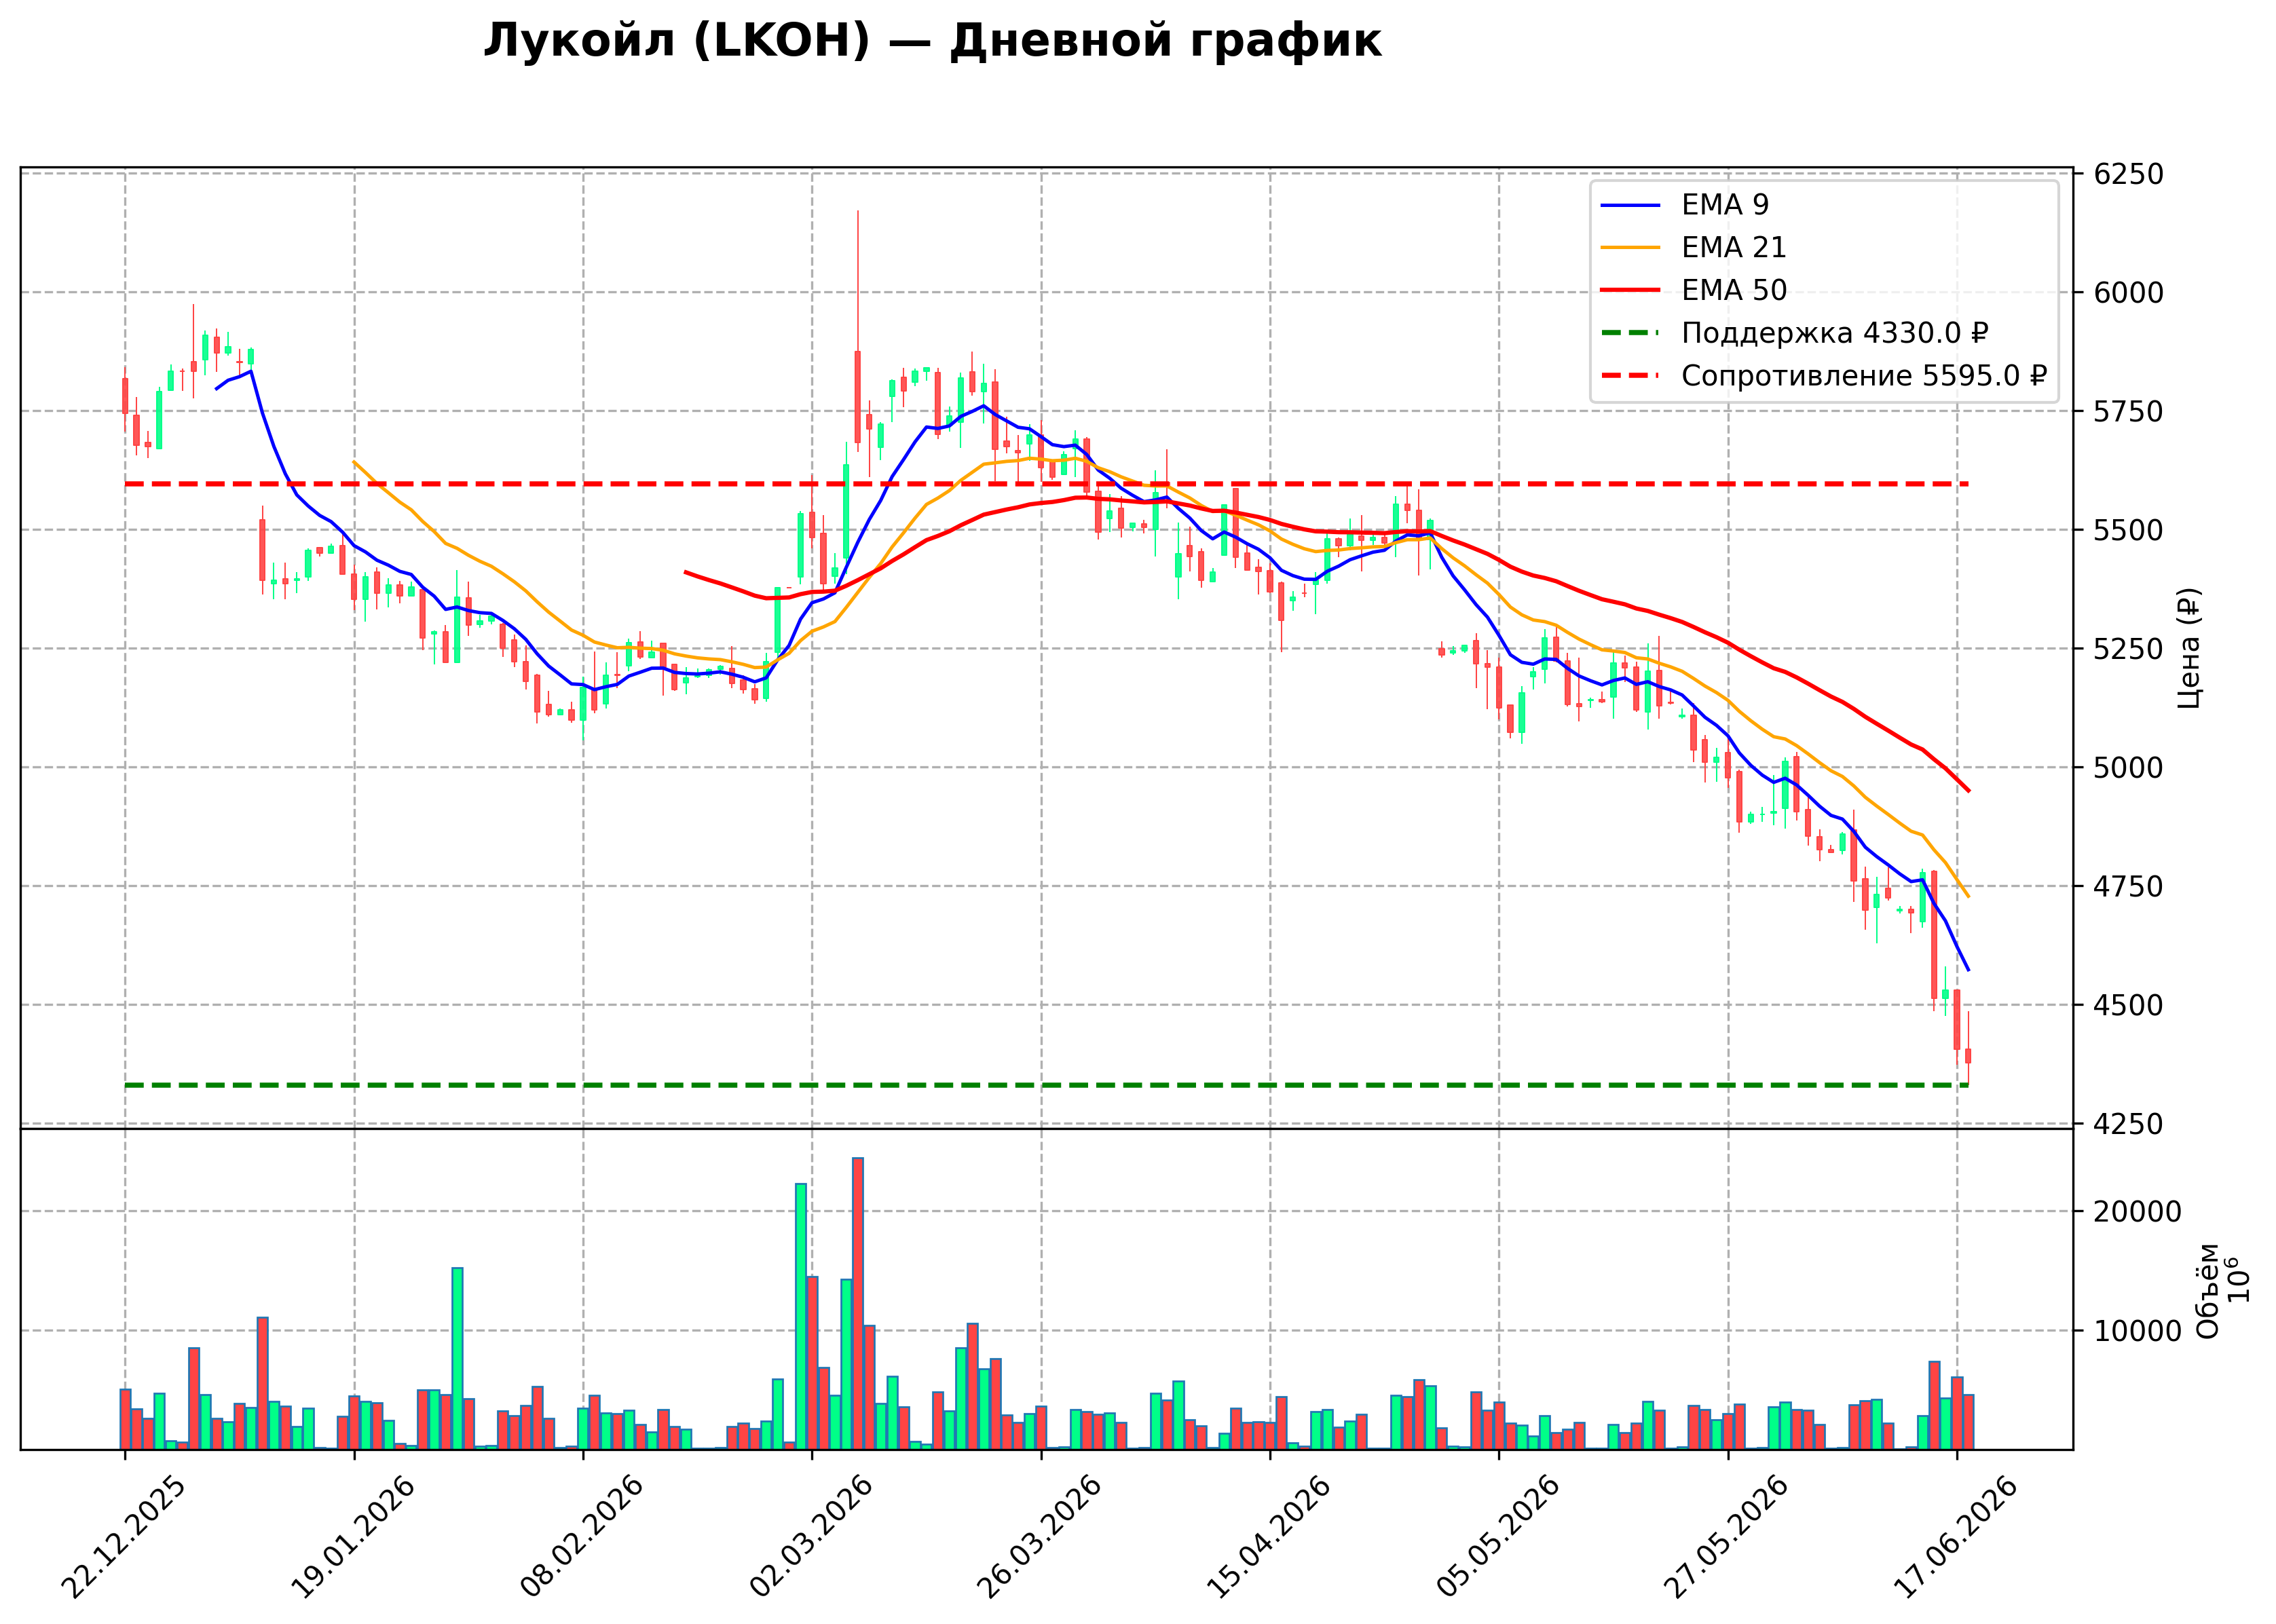The width and height of the screenshot is (2276, 1624).
Task: Select the 'EMA 9' legend label
Action: click(1725, 205)
